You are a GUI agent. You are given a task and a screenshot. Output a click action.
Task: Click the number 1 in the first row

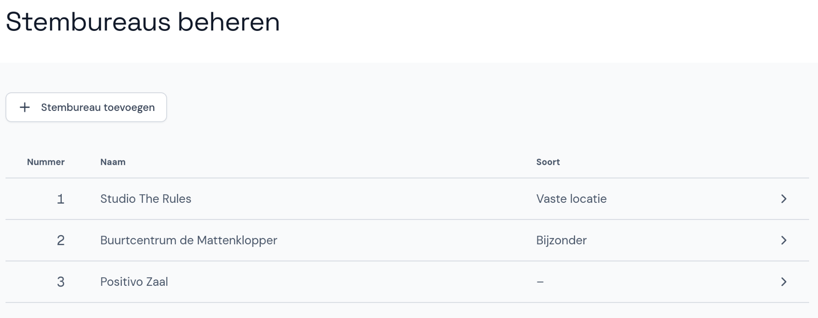pyautogui.click(x=61, y=199)
